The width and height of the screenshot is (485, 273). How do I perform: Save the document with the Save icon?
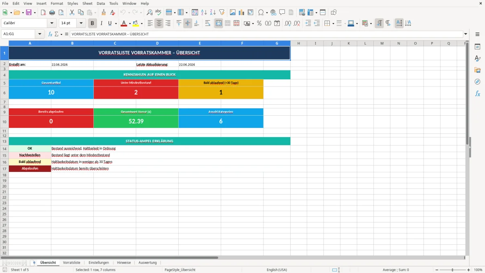point(29,13)
